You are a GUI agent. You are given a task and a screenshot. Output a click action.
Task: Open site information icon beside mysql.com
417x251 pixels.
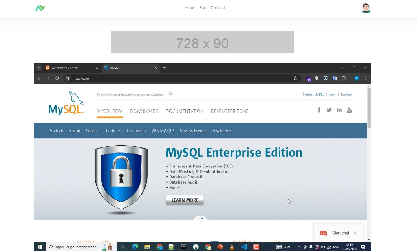[68, 78]
